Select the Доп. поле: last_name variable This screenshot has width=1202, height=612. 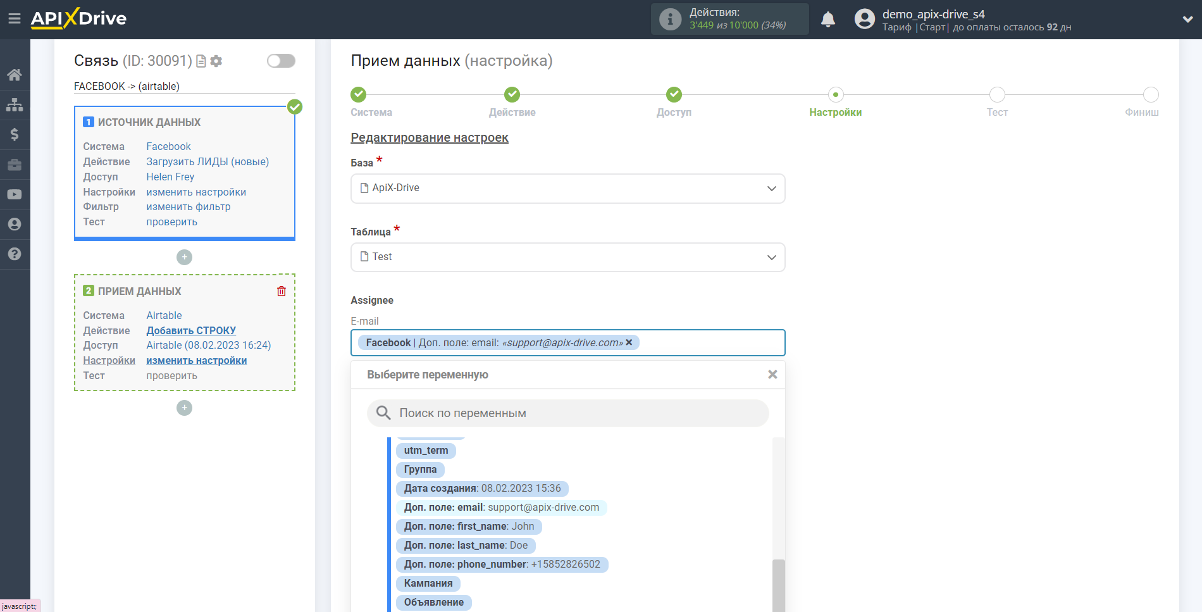[x=466, y=546]
